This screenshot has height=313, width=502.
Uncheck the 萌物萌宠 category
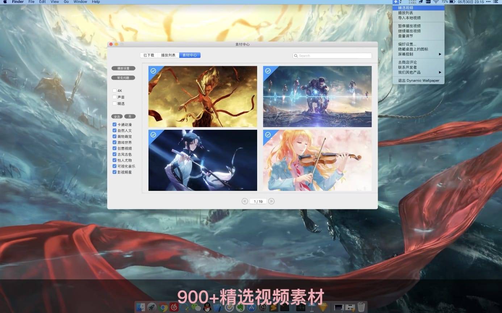114,137
